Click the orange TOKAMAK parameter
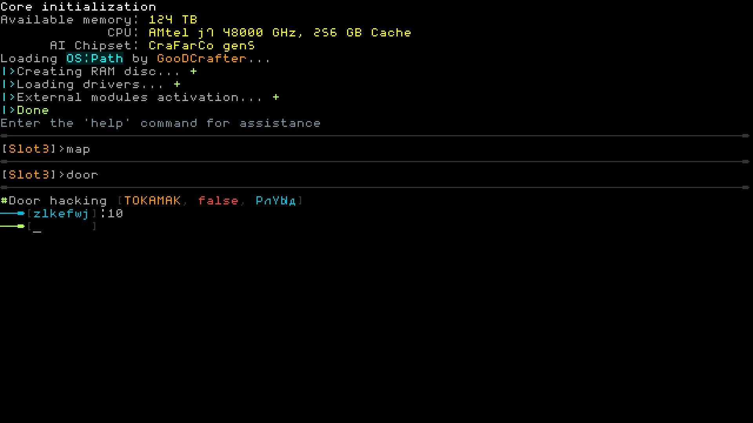 tap(152, 201)
